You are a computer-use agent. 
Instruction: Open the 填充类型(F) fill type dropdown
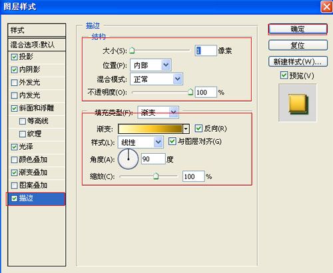click(x=158, y=113)
